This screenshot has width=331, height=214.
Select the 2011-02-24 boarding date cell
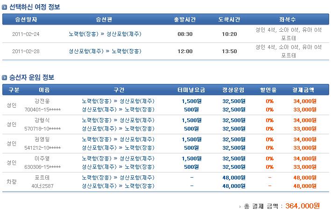coord(27,34)
